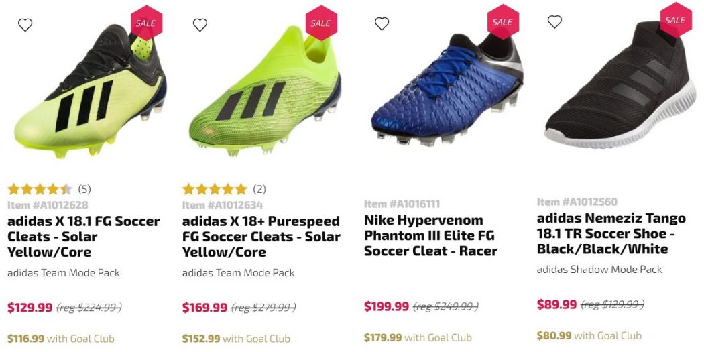View yellow adidas X 18.1 shoe image

coord(91,91)
